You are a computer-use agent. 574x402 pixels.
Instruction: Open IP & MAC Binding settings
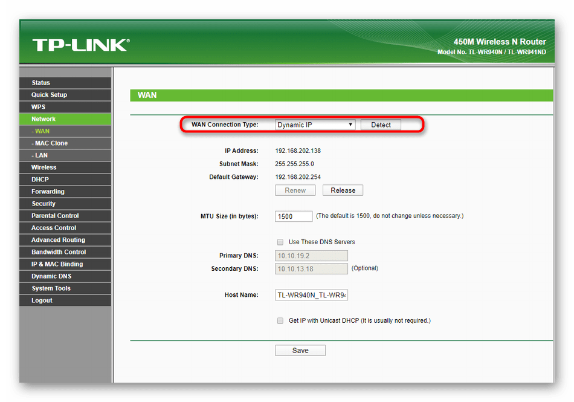[x=65, y=264]
